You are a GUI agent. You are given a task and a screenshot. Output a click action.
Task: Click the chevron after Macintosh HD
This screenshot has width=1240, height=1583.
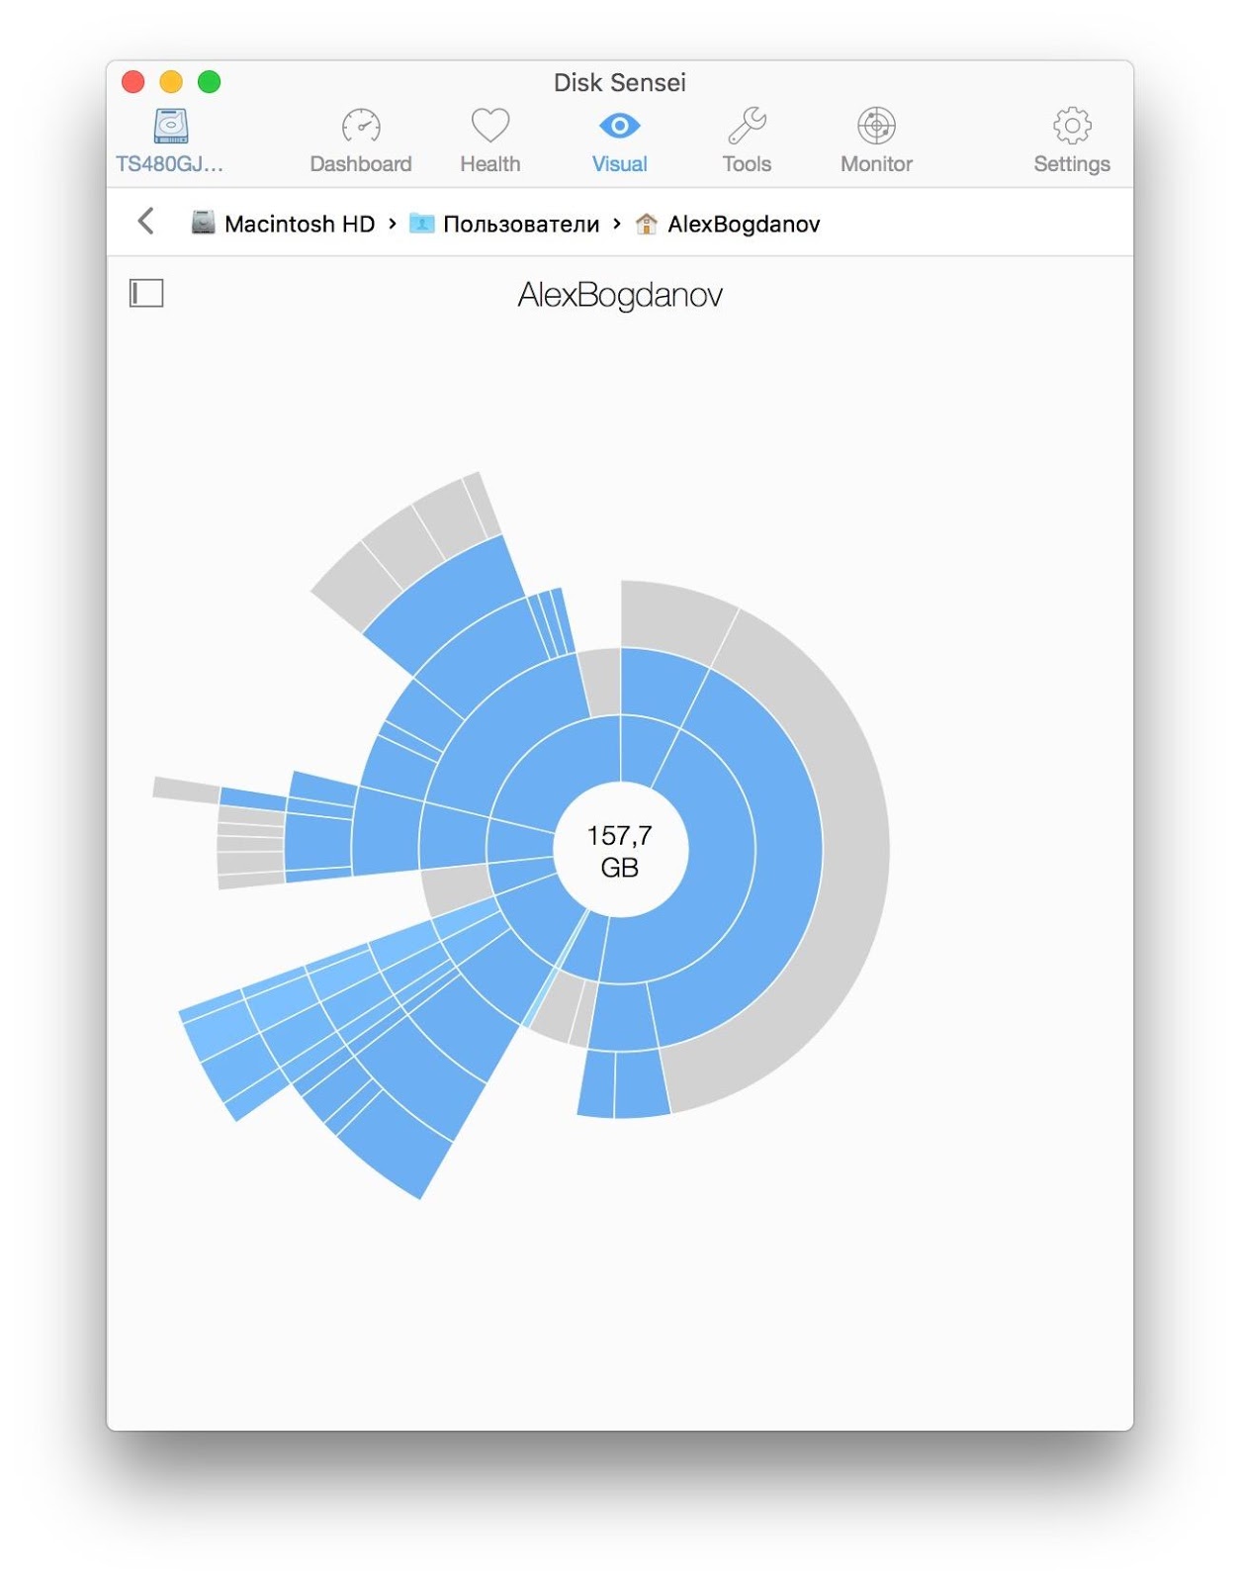click(393, 225)
